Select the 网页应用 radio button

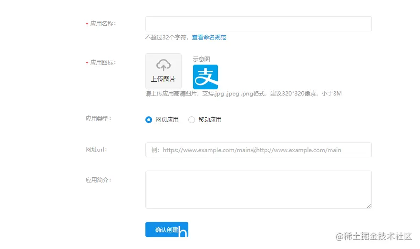149,120
